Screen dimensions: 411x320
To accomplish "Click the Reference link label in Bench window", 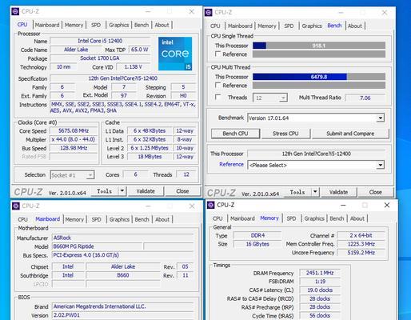I will pyautogui.click(x=231, y=164).
